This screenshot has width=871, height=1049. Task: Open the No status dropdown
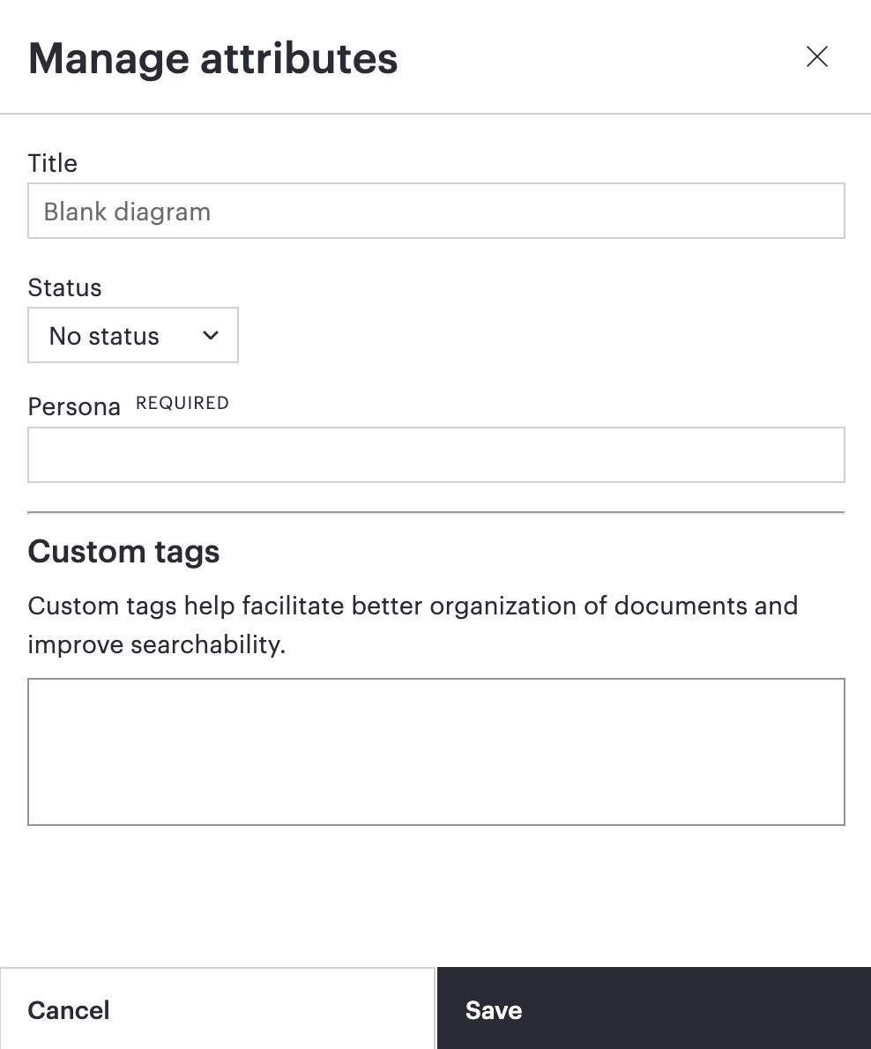pos(133,335)
